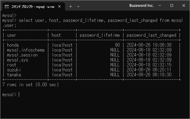Close the terminal window
This screenshot has width=190, height=119.
click(x=183, y=5)
